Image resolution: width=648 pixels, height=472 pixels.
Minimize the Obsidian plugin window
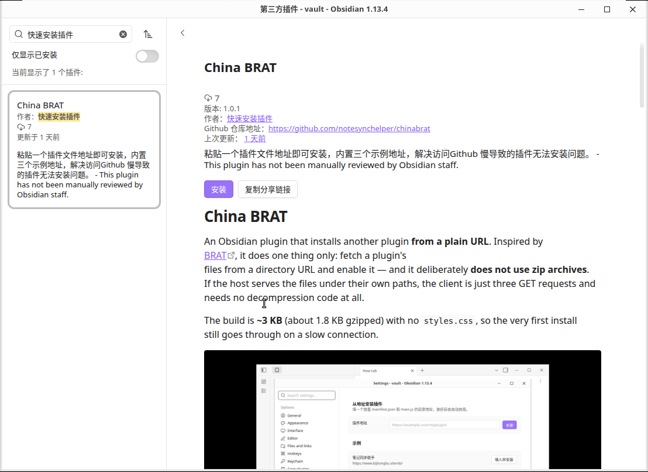[581, 9]
